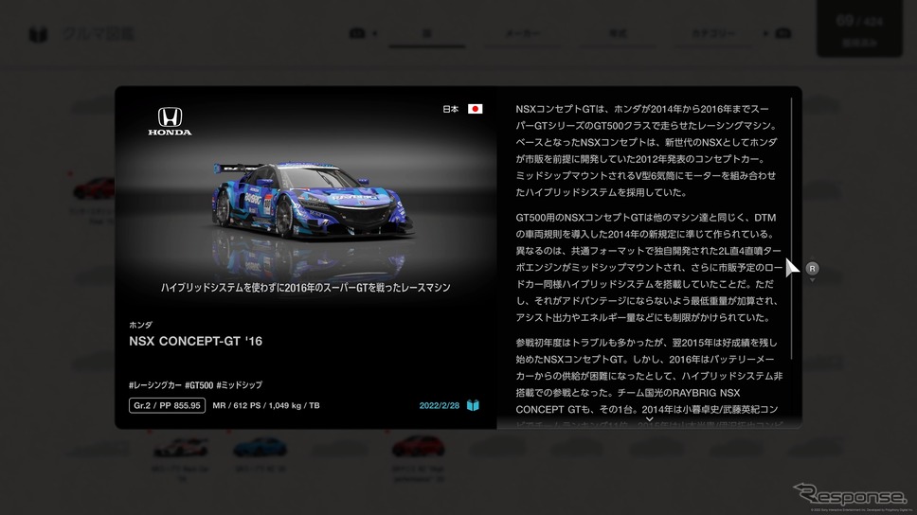The width and height of the screenshot is (917, 515).
Task: Click the car encyclopedia book icon in header
Action: (x=38, y=34)
